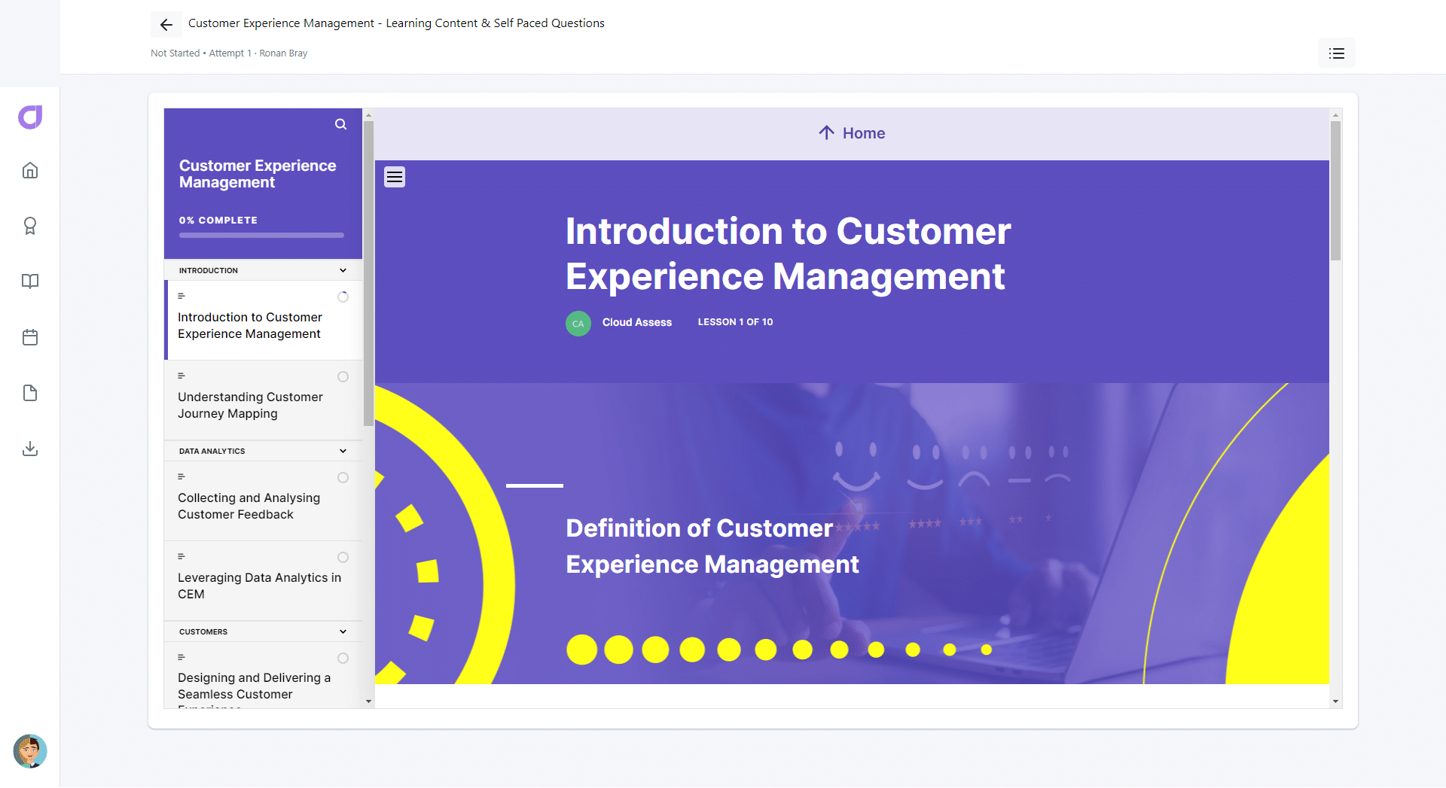Open the award ribbon icon in sidebar

[30, 226]
